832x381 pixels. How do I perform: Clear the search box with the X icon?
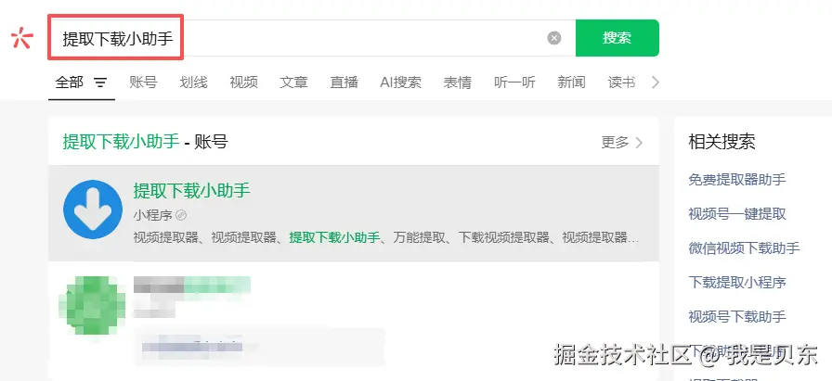[554, 38]
